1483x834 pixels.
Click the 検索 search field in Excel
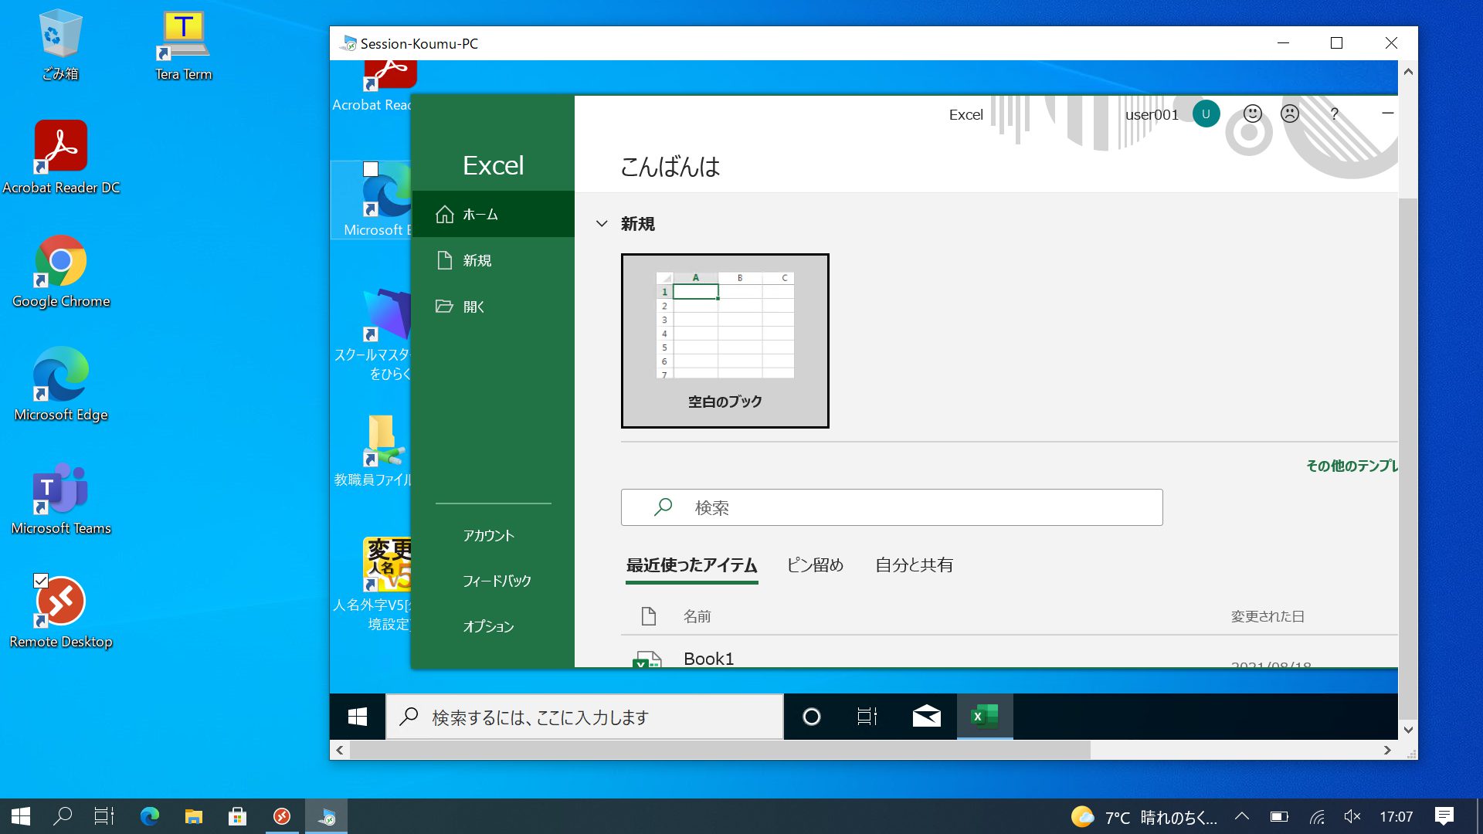coord(891,507)
